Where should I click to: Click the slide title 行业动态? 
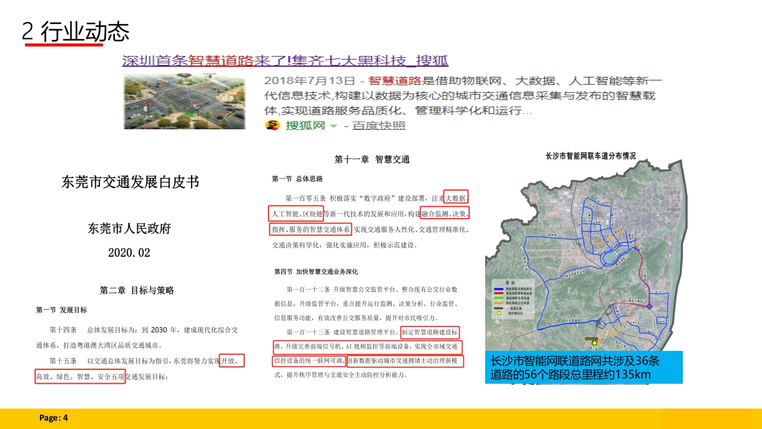coord(85,32)
